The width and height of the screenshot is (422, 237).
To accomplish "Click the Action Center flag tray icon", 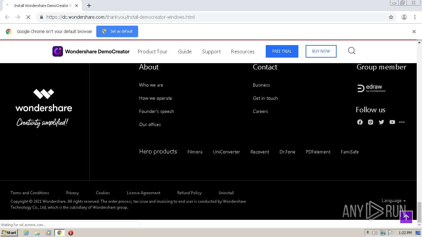I will click(391, 233).
